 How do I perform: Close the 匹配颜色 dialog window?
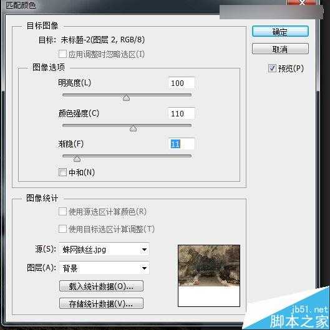(x=301, y=2)
